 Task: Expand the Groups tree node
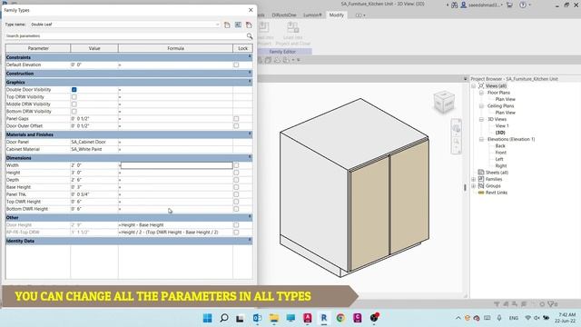pyautogui.click(x=474, y=186)
